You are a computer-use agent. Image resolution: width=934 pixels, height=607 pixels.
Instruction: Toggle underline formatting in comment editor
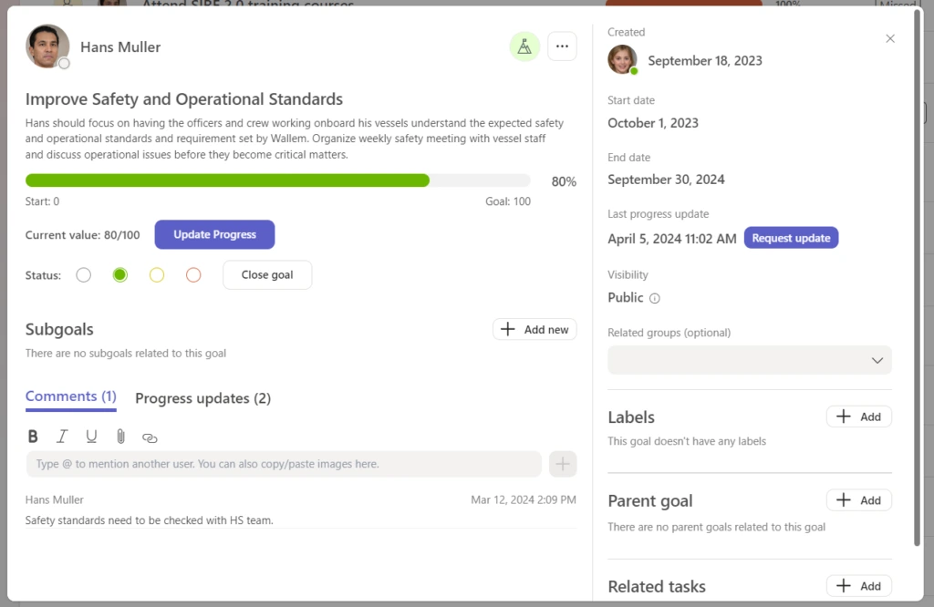(x=91, y=437)
